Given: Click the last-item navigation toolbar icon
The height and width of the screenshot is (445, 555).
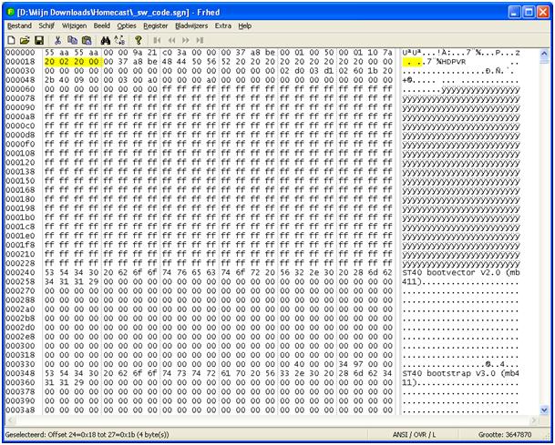Looking at the screenshot, I should pyautogui.click(x=200, y=40).
